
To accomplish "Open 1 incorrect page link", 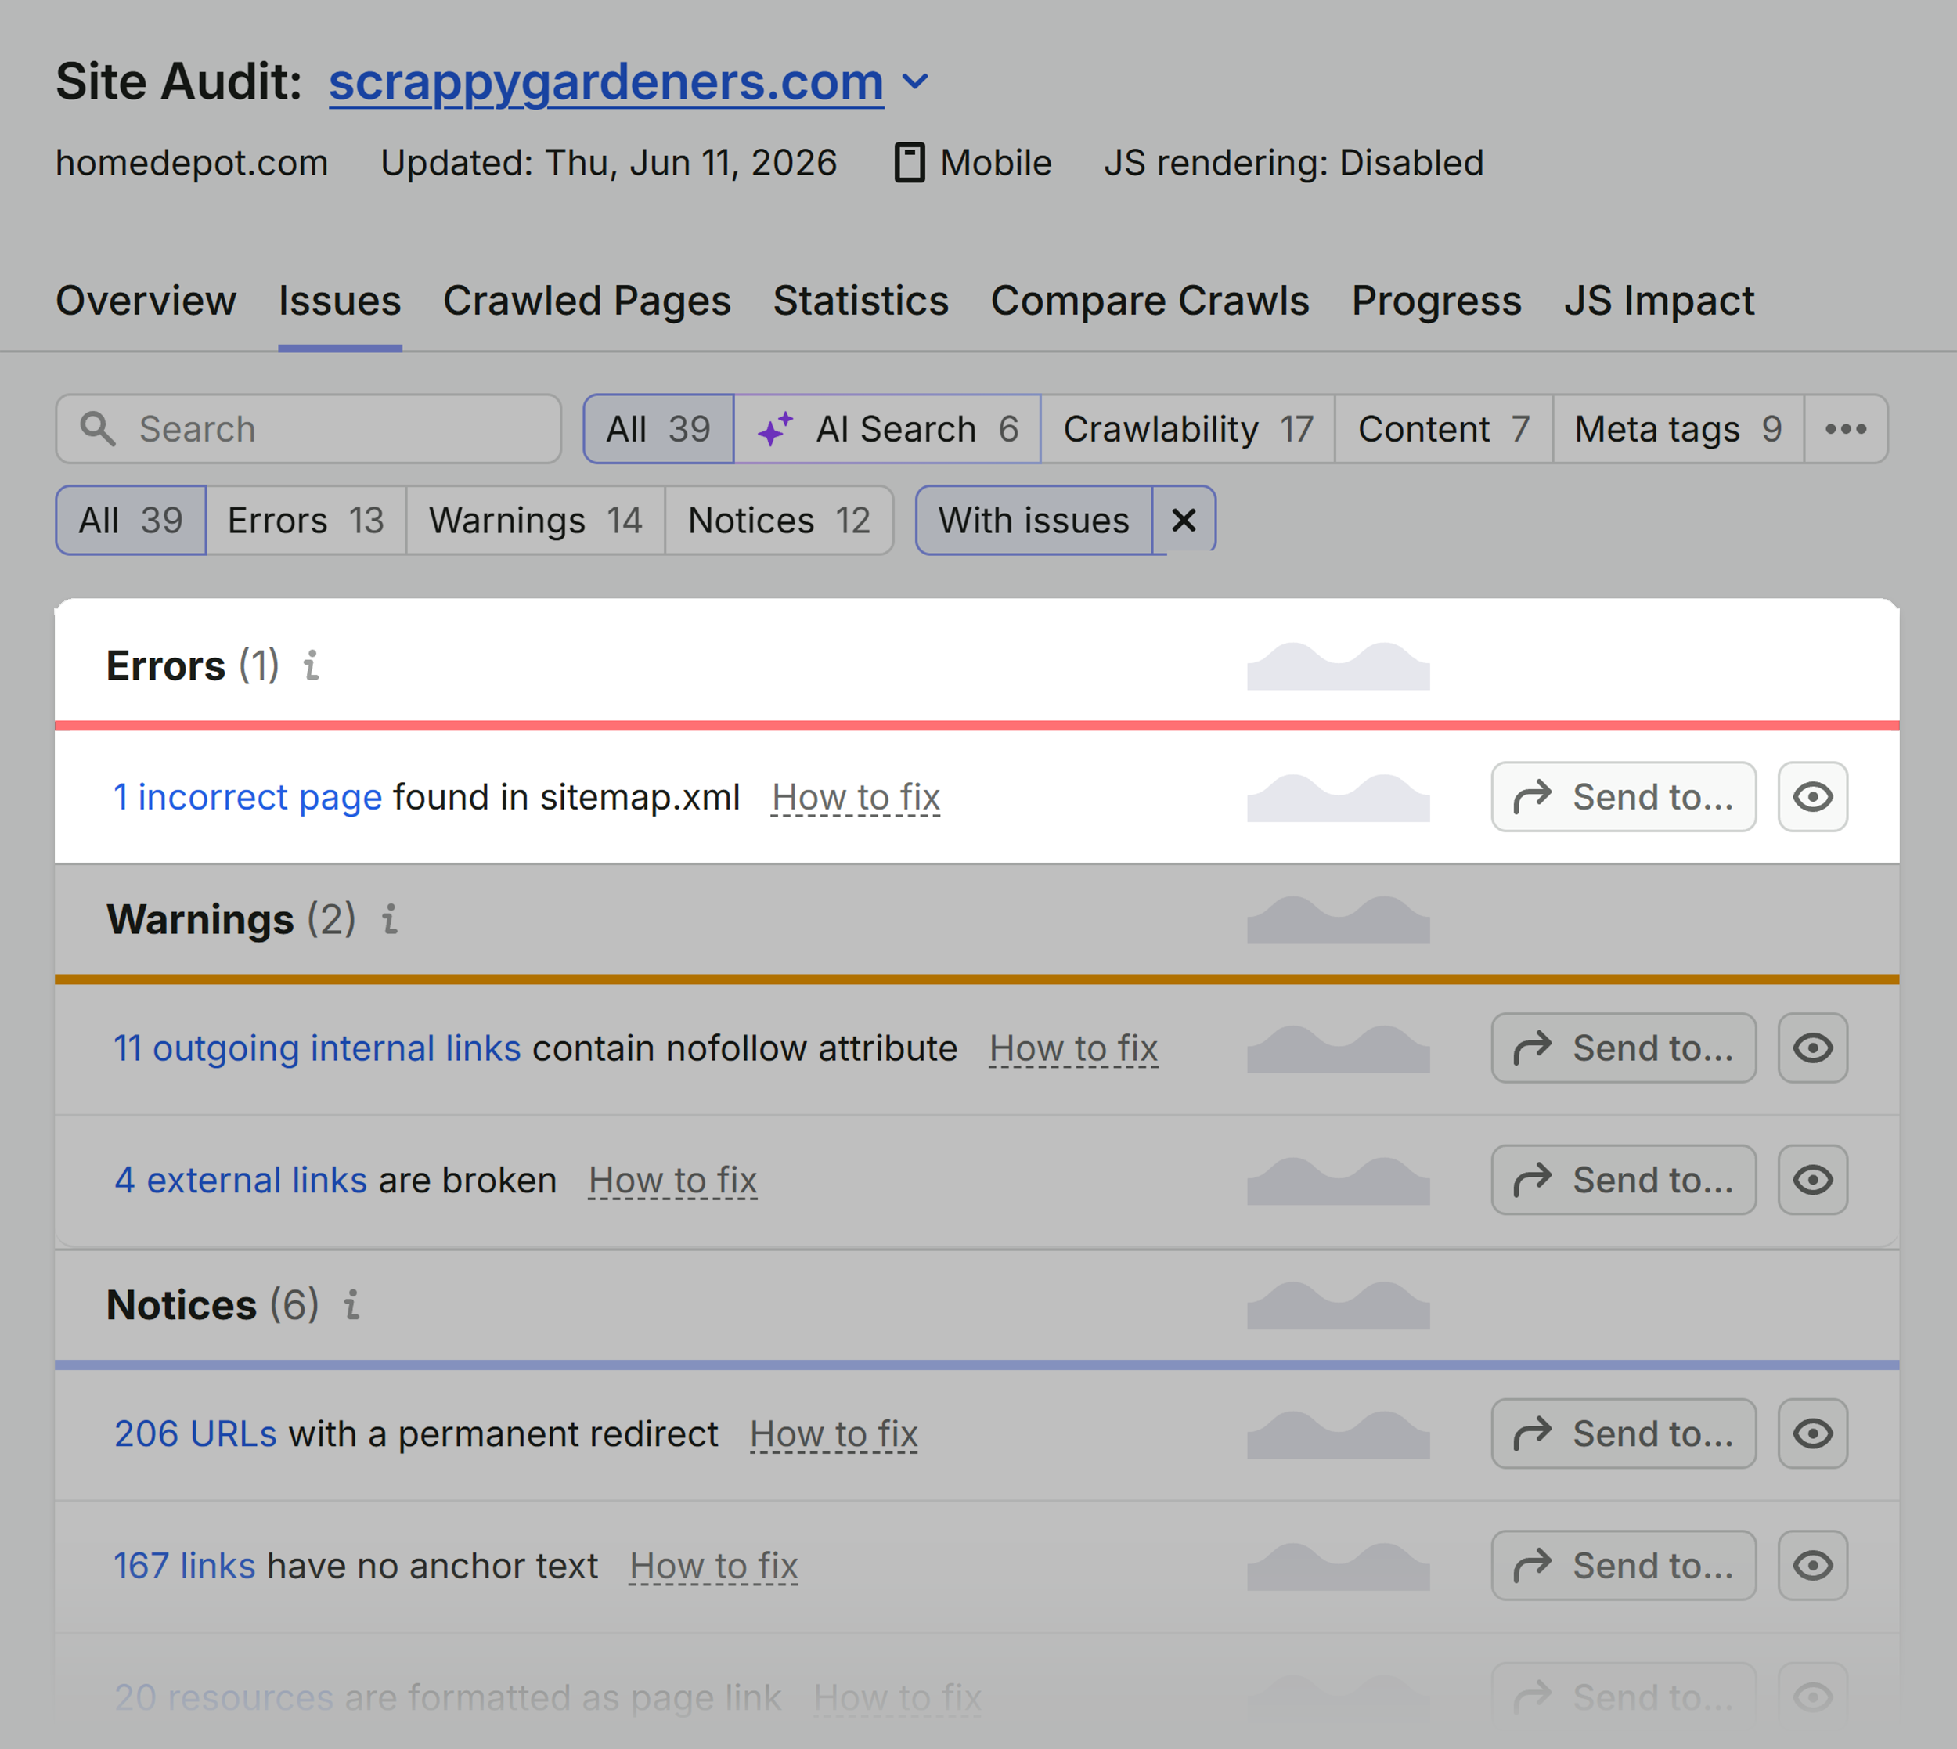I will point(248,797).
